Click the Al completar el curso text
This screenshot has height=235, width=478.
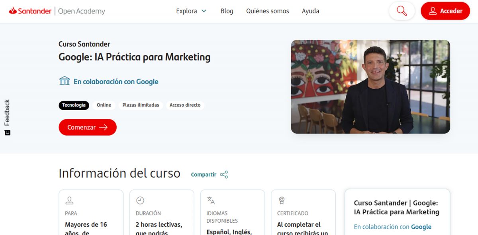point(303,228)
